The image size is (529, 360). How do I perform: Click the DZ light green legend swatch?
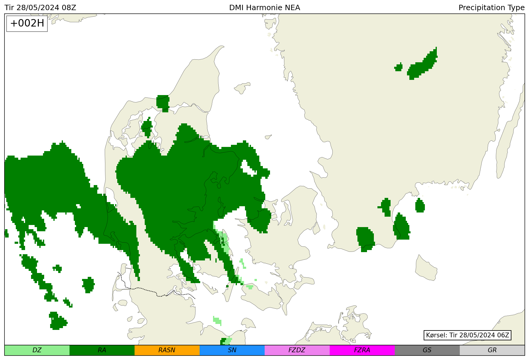pos(37,350)
